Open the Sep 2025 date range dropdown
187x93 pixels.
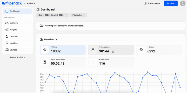point(53,15)
